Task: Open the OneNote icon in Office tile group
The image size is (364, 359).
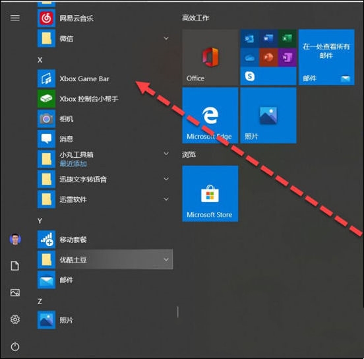Action: pyautogui.click(x=287, y=57)
